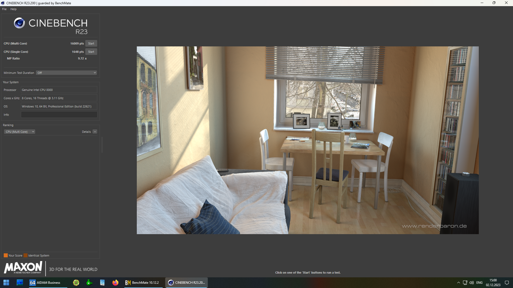Click the Cores x GHz field

tap(59, 98)
